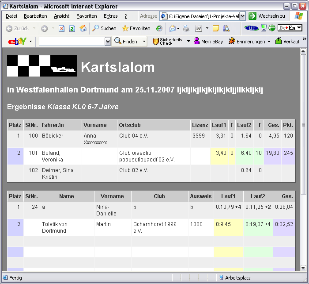This screenshot has width=309, height=284.
Task: Open Erinnerungen bell button
Action: pyautogui.click(x=247, y=42)
